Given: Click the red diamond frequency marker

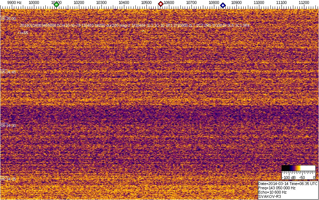Looking at the screenshot, I should click(161, 4).
